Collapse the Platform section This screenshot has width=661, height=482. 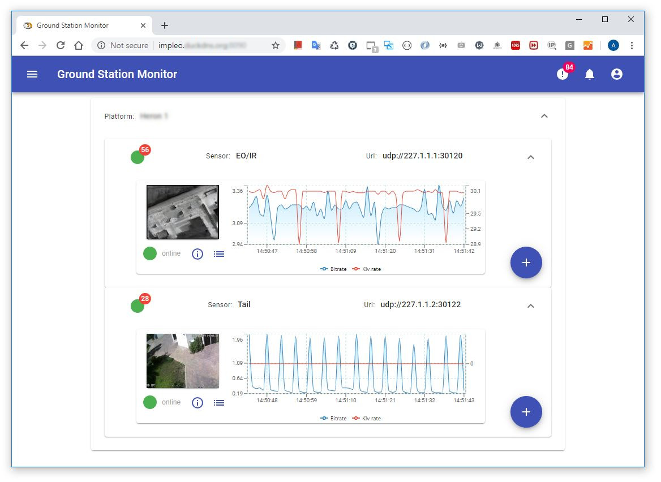pos(544,115)
